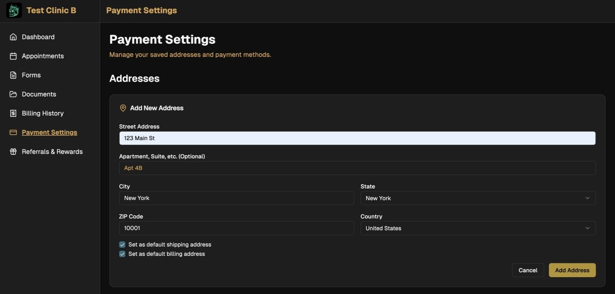Open the State dropdown showing New York
Viewport: 615px width, 294px height.
(478, 198)
